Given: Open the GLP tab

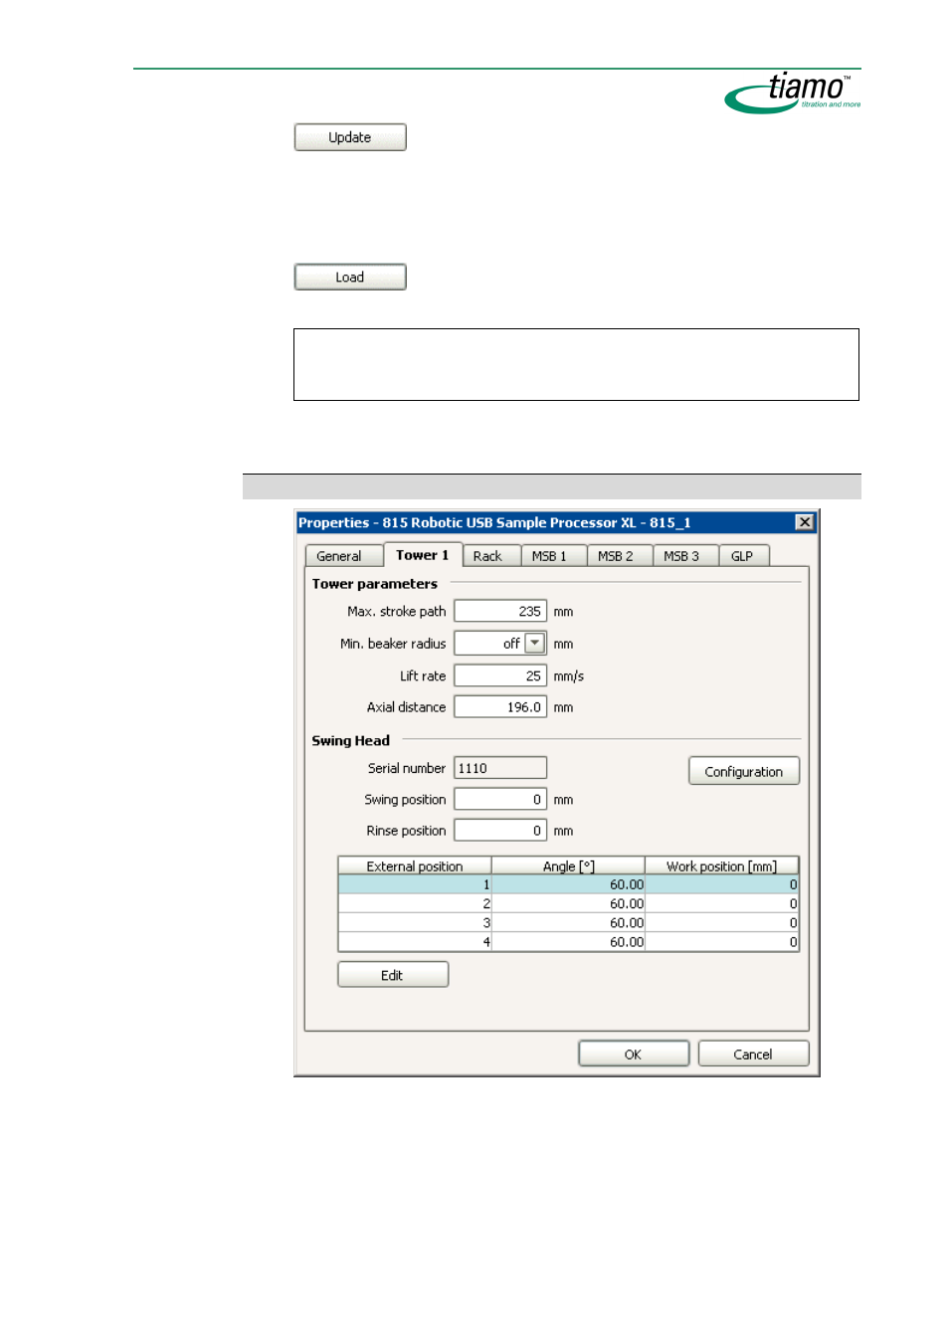Looking at the screenshot, I should click(x=744, y=556).
